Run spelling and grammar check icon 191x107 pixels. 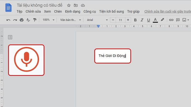click(28, 20)
